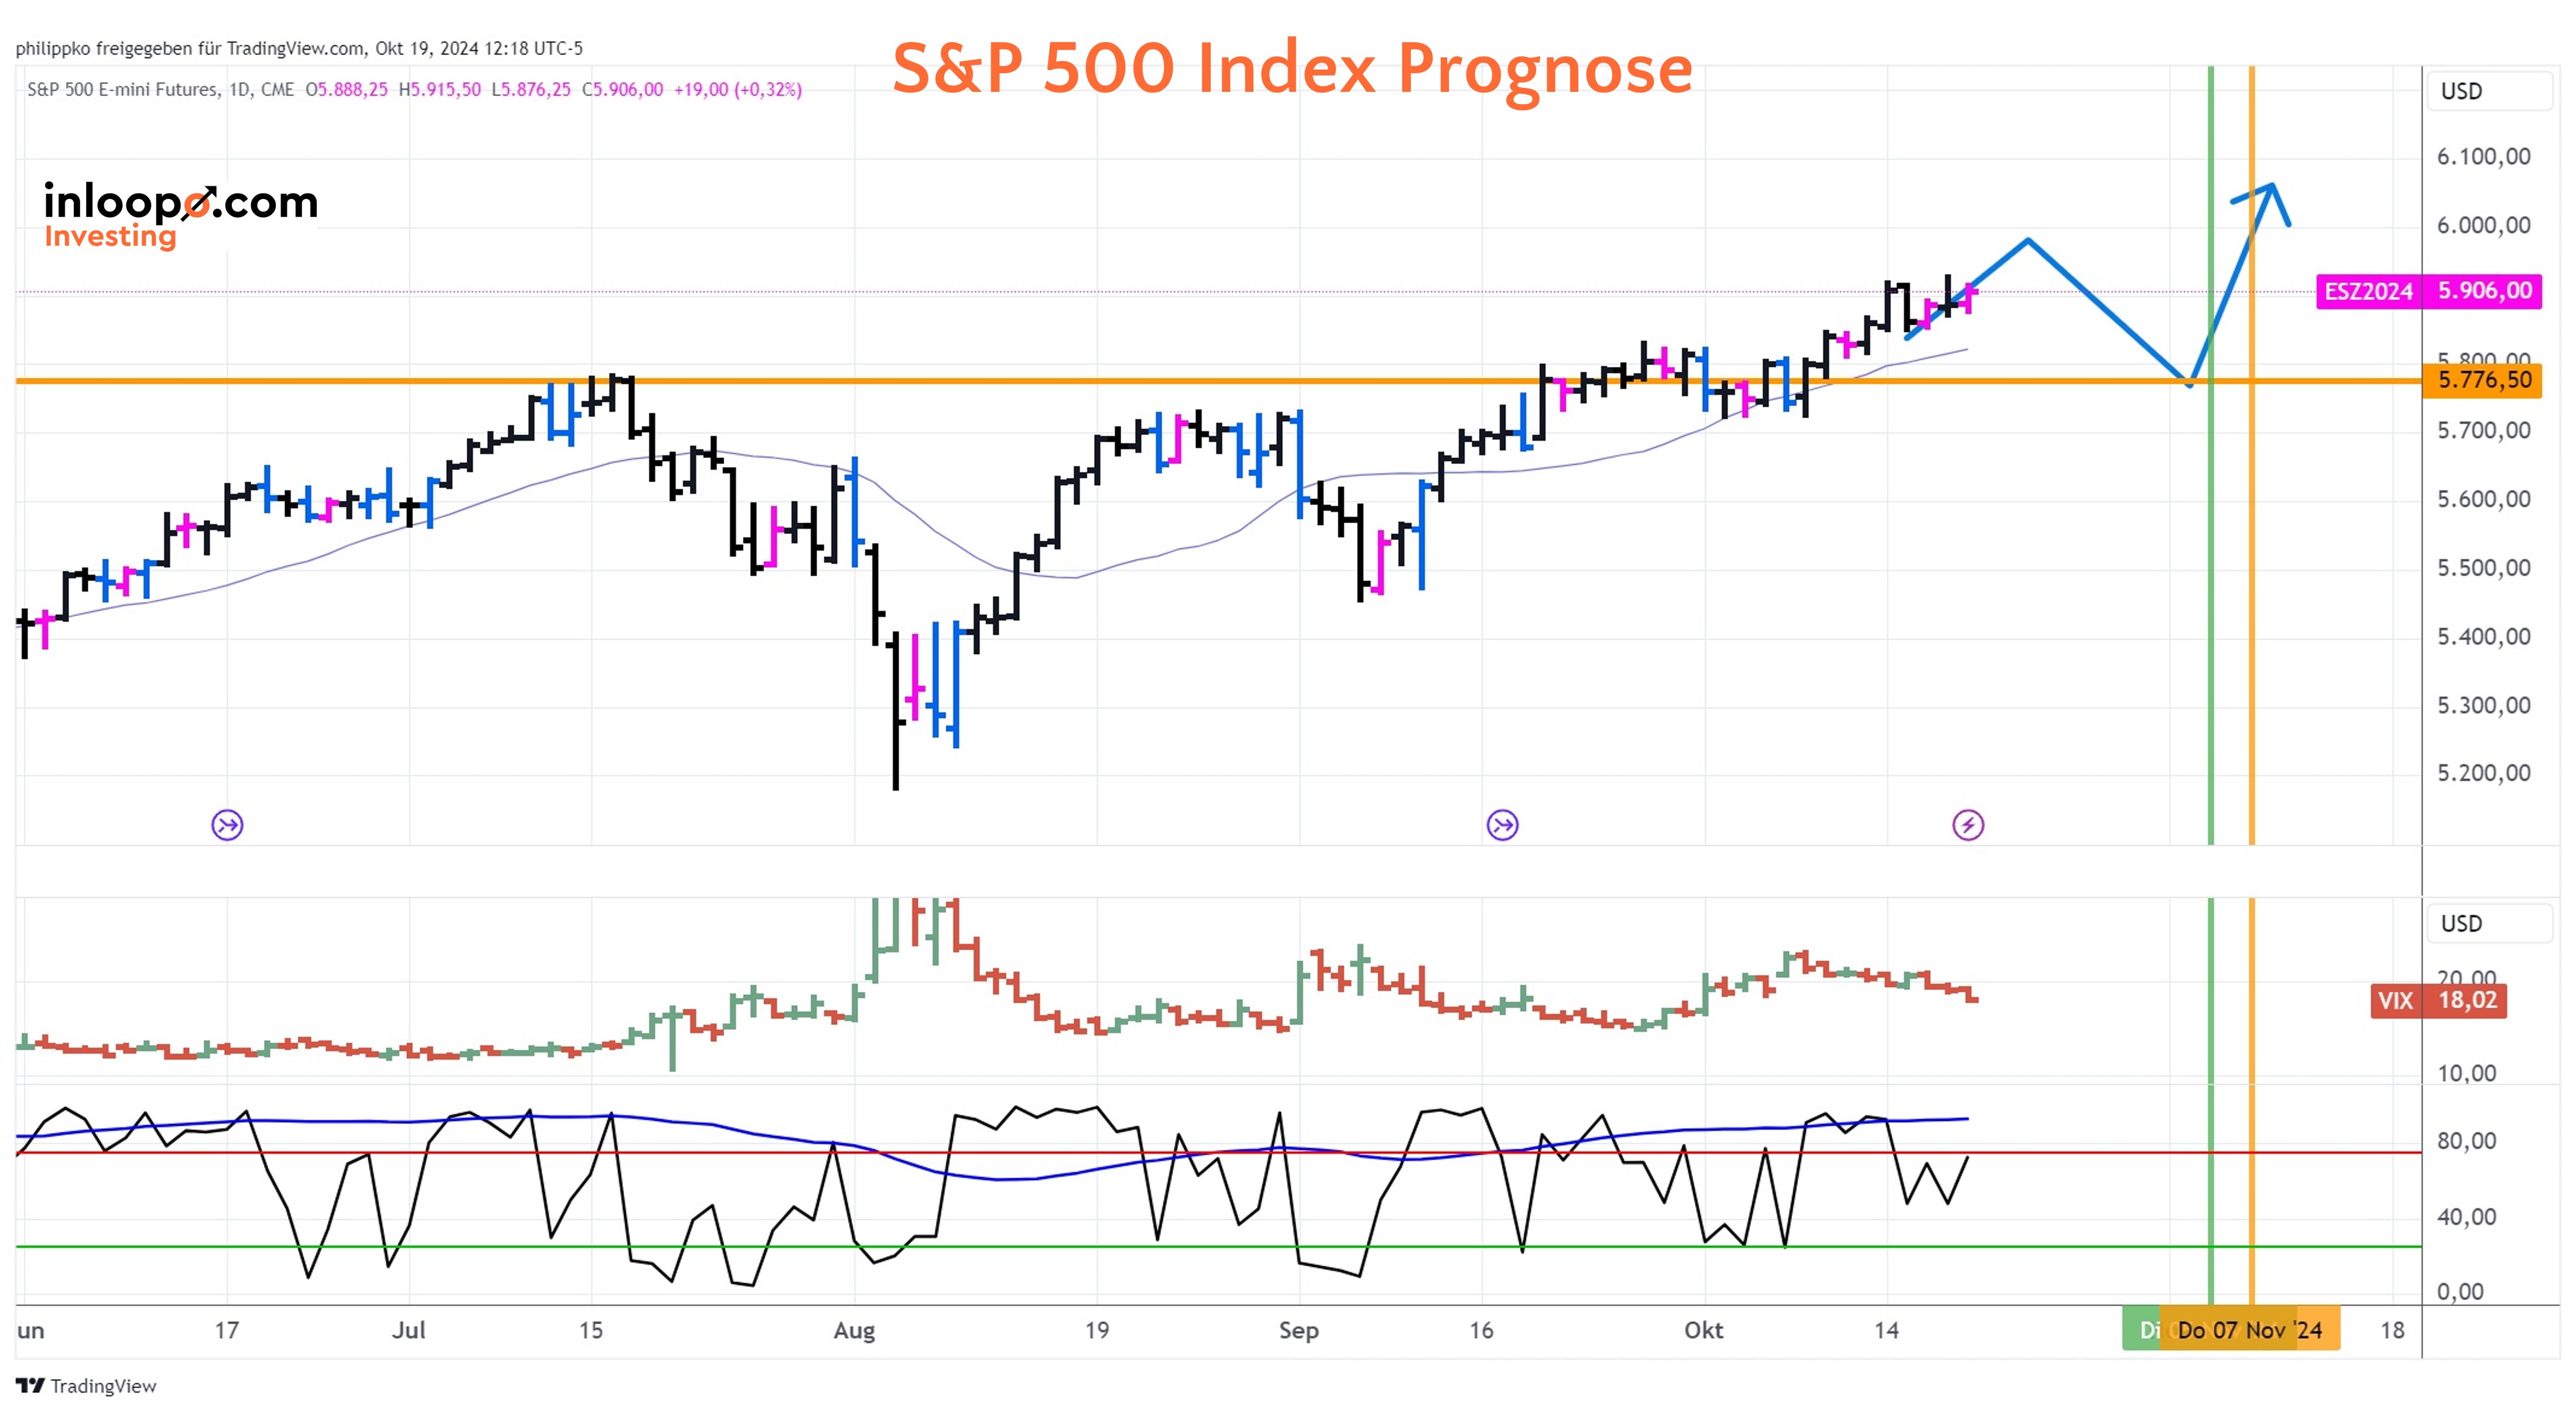The height and width of the screenshot is (1412, 2576).
Task: Click the orange 5.776,50 price level label
Action: (2482, 380)
